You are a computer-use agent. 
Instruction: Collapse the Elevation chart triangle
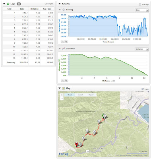point(60,48)
